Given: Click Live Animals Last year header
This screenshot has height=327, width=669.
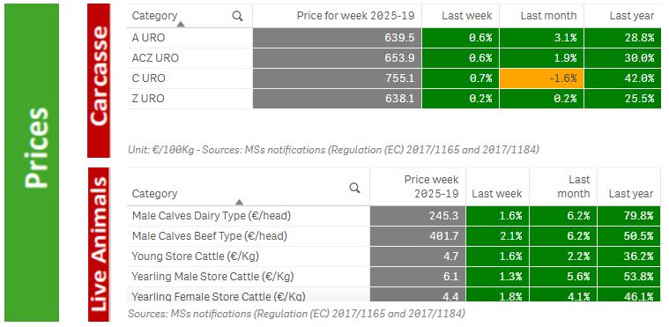Looking at the screenshot, I should (x=630, y=194).
